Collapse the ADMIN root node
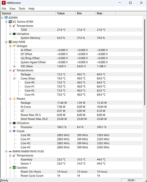 pos(2,18)
